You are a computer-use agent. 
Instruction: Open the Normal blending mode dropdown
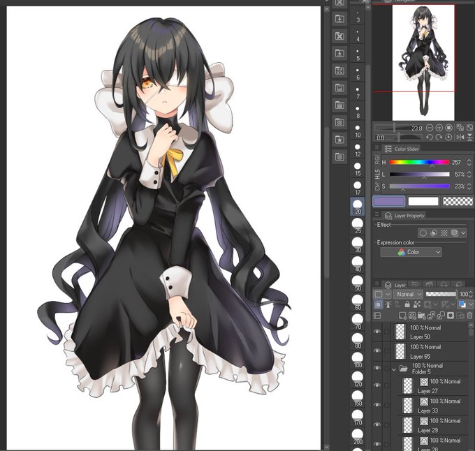coord(408,294)
